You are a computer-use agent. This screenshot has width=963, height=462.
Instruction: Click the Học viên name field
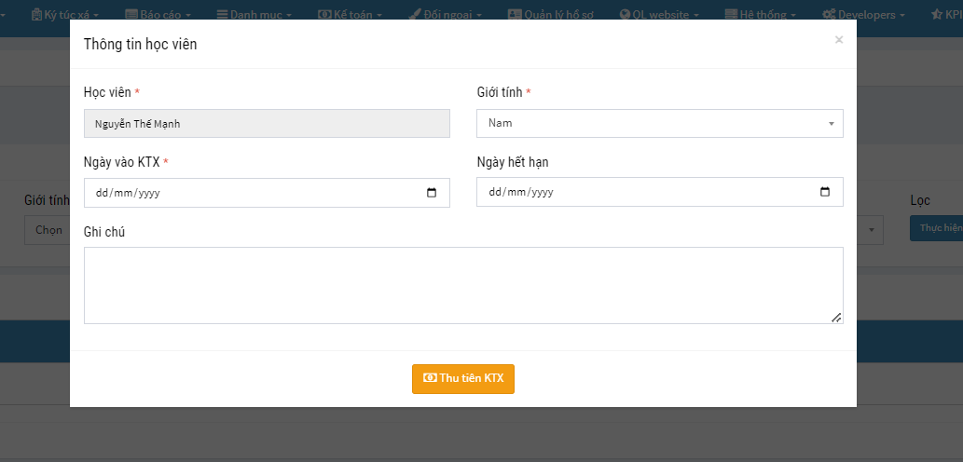click(267, 123)
